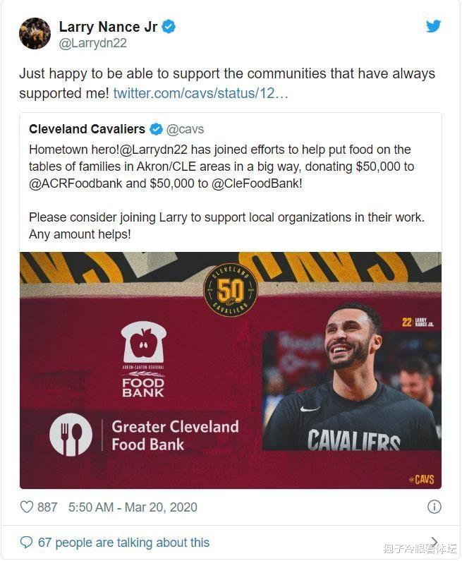
Task: Open the @cavs handle in the quoted tweet
Action: coord(185,129)
